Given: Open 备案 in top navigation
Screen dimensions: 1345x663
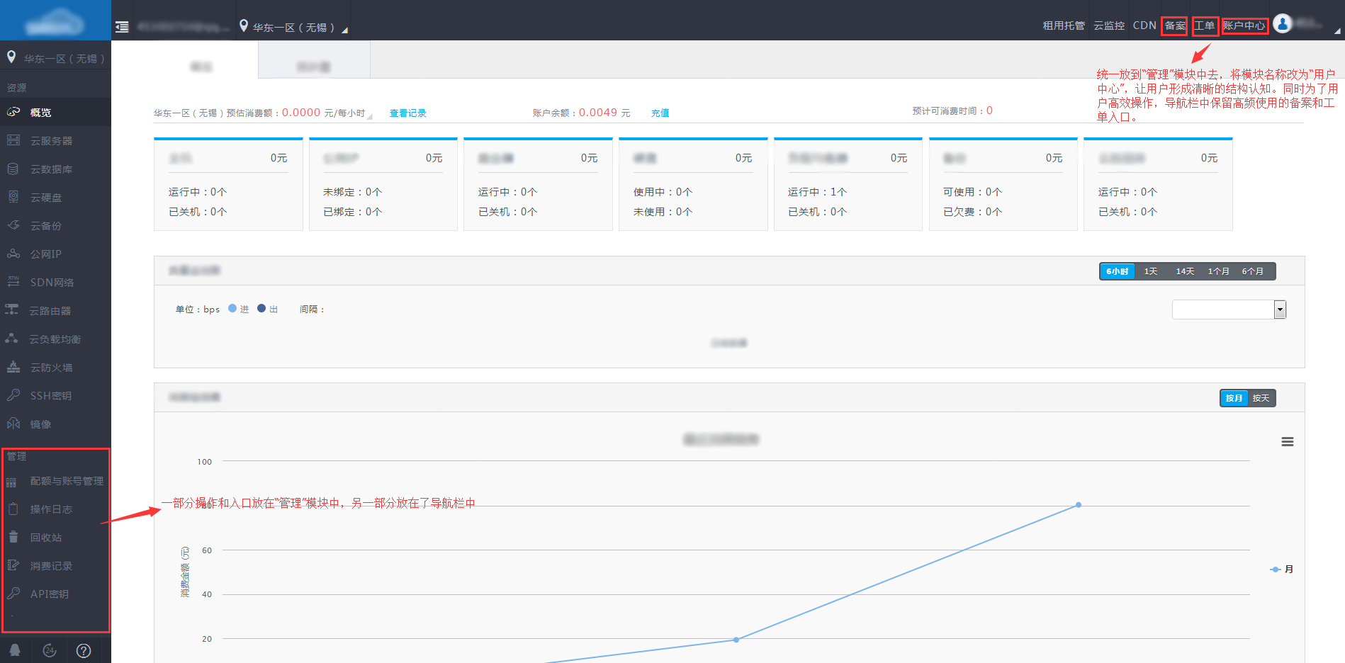Looking at the screenshot, I should (1175, 25).
